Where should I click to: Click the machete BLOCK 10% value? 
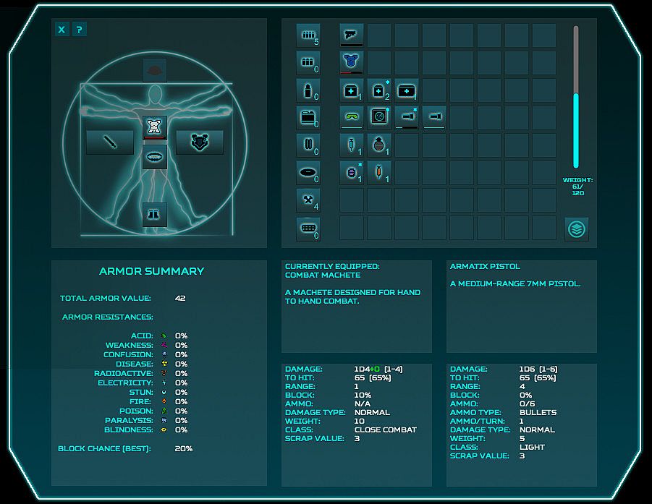coord(363,395)
